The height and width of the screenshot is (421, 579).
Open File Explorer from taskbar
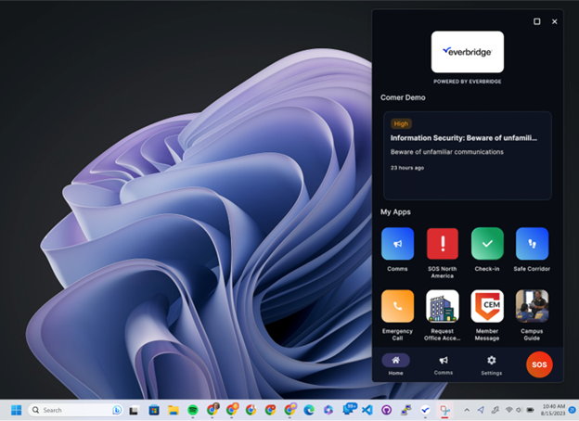(174, 410)
